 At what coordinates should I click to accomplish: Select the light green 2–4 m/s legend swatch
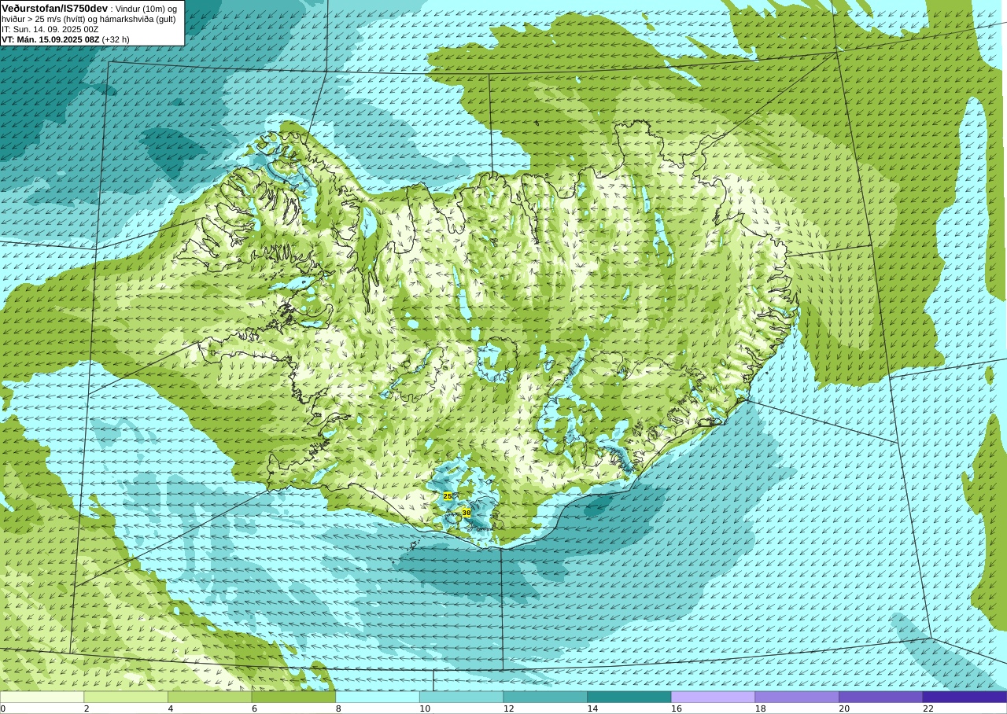tap(126, 697)
